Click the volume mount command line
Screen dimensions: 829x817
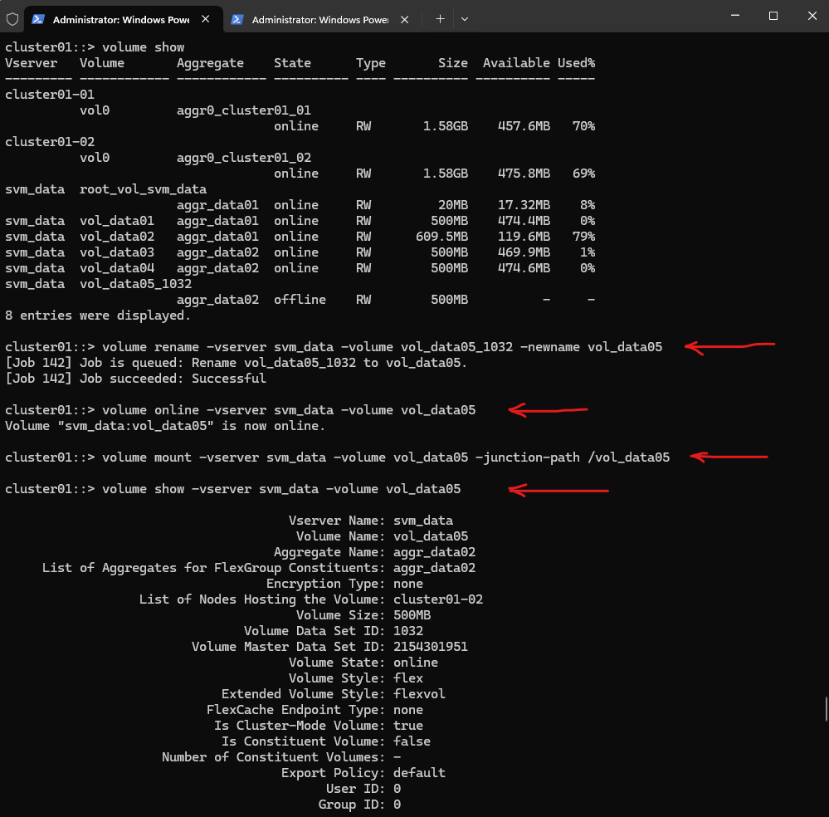pos(386,457)
